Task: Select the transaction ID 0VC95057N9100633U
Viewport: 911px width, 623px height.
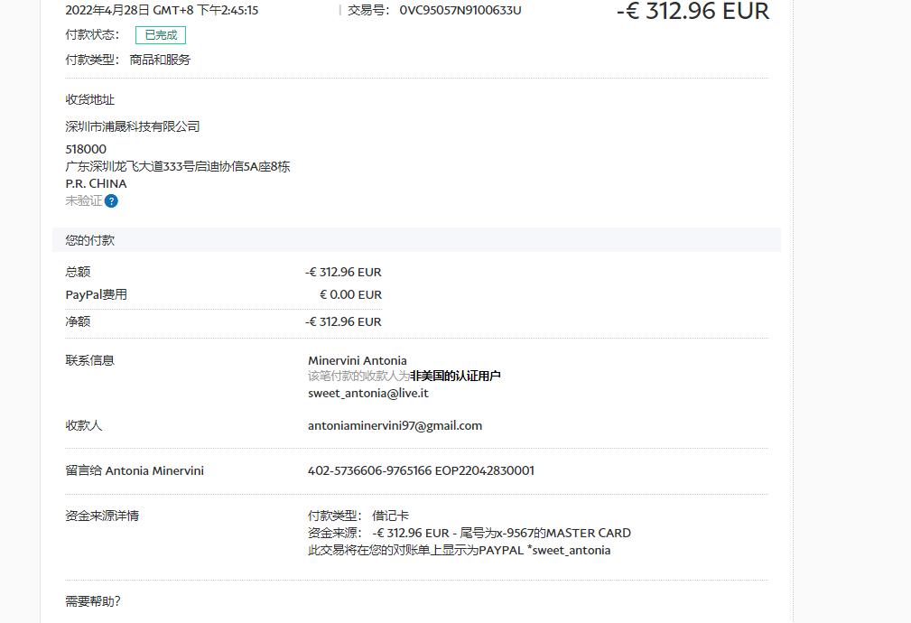Action: click(460, 11)
